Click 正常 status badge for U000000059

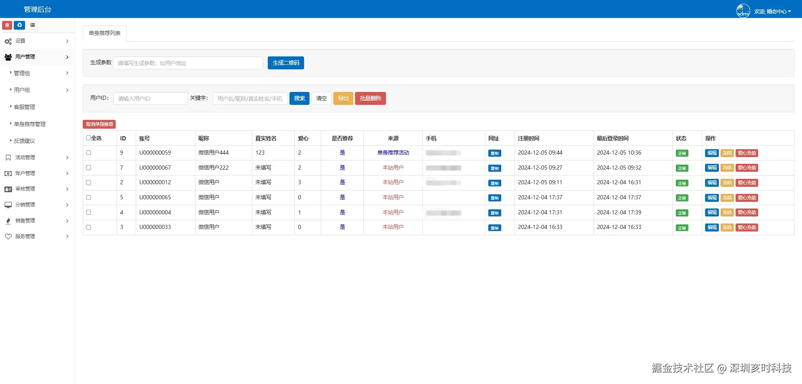pyautogui.click(x=682, y=153)
